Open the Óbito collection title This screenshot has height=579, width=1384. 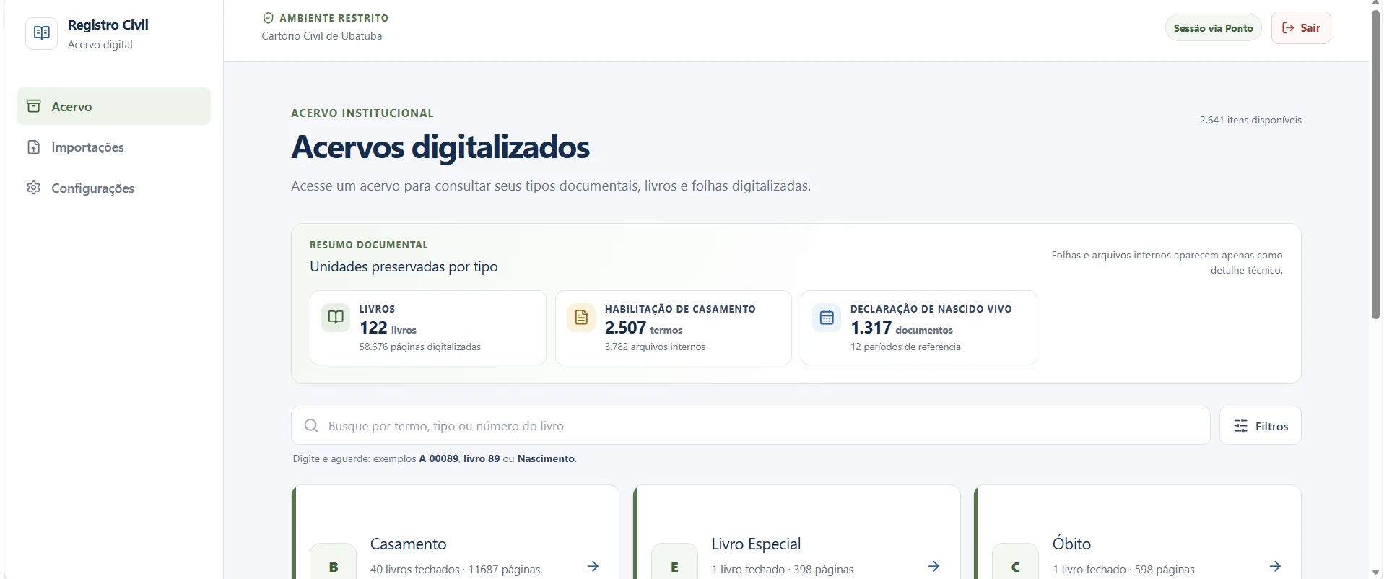pyautogui.click(x=1071, y=544)
